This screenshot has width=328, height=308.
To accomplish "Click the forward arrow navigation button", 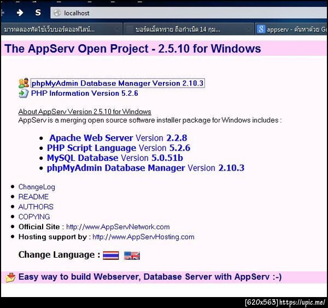I will [x=20, y=13].
